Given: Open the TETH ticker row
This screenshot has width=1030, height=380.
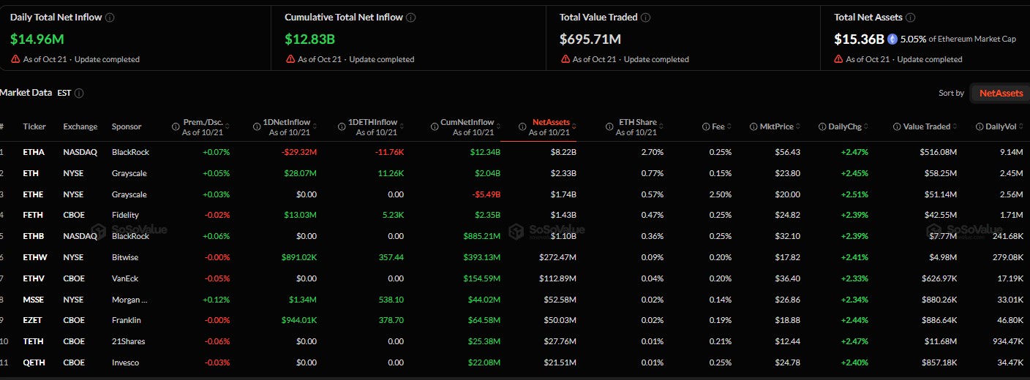Looking at the screenshot, I should click(515, 341).
